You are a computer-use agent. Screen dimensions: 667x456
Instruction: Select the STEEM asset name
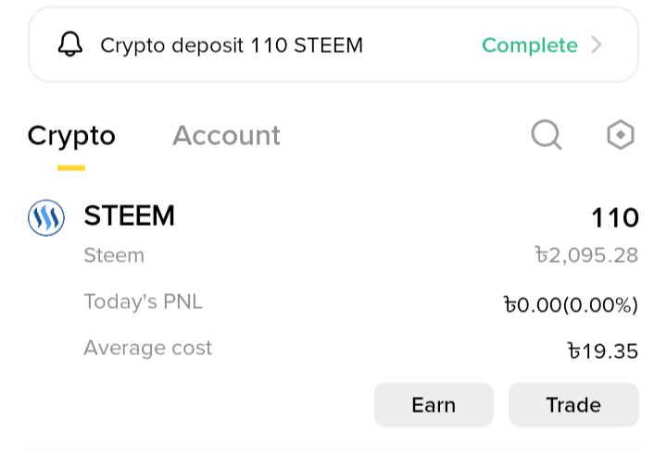(130, 216)
